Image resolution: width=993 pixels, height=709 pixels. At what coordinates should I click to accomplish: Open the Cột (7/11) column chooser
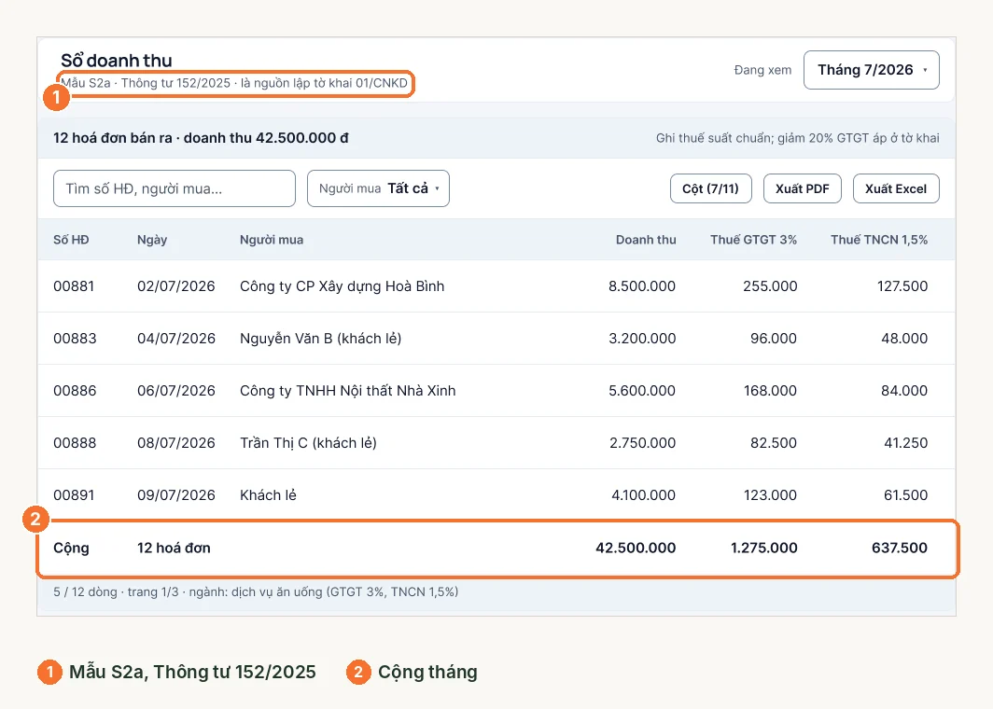point(710,188)
